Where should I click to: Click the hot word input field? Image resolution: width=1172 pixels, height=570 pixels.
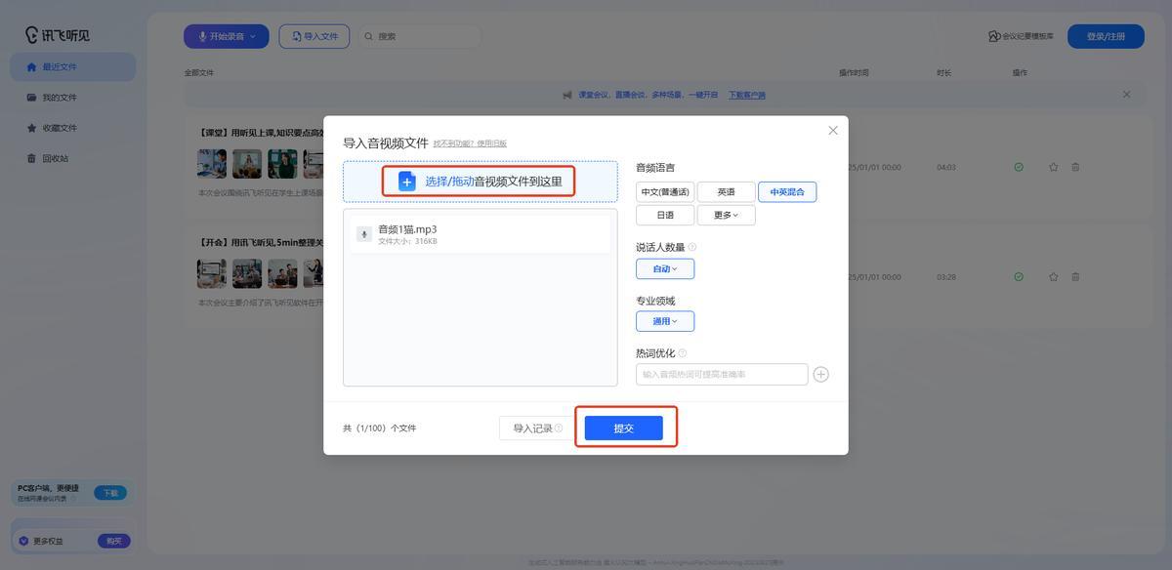coord(722,374)
